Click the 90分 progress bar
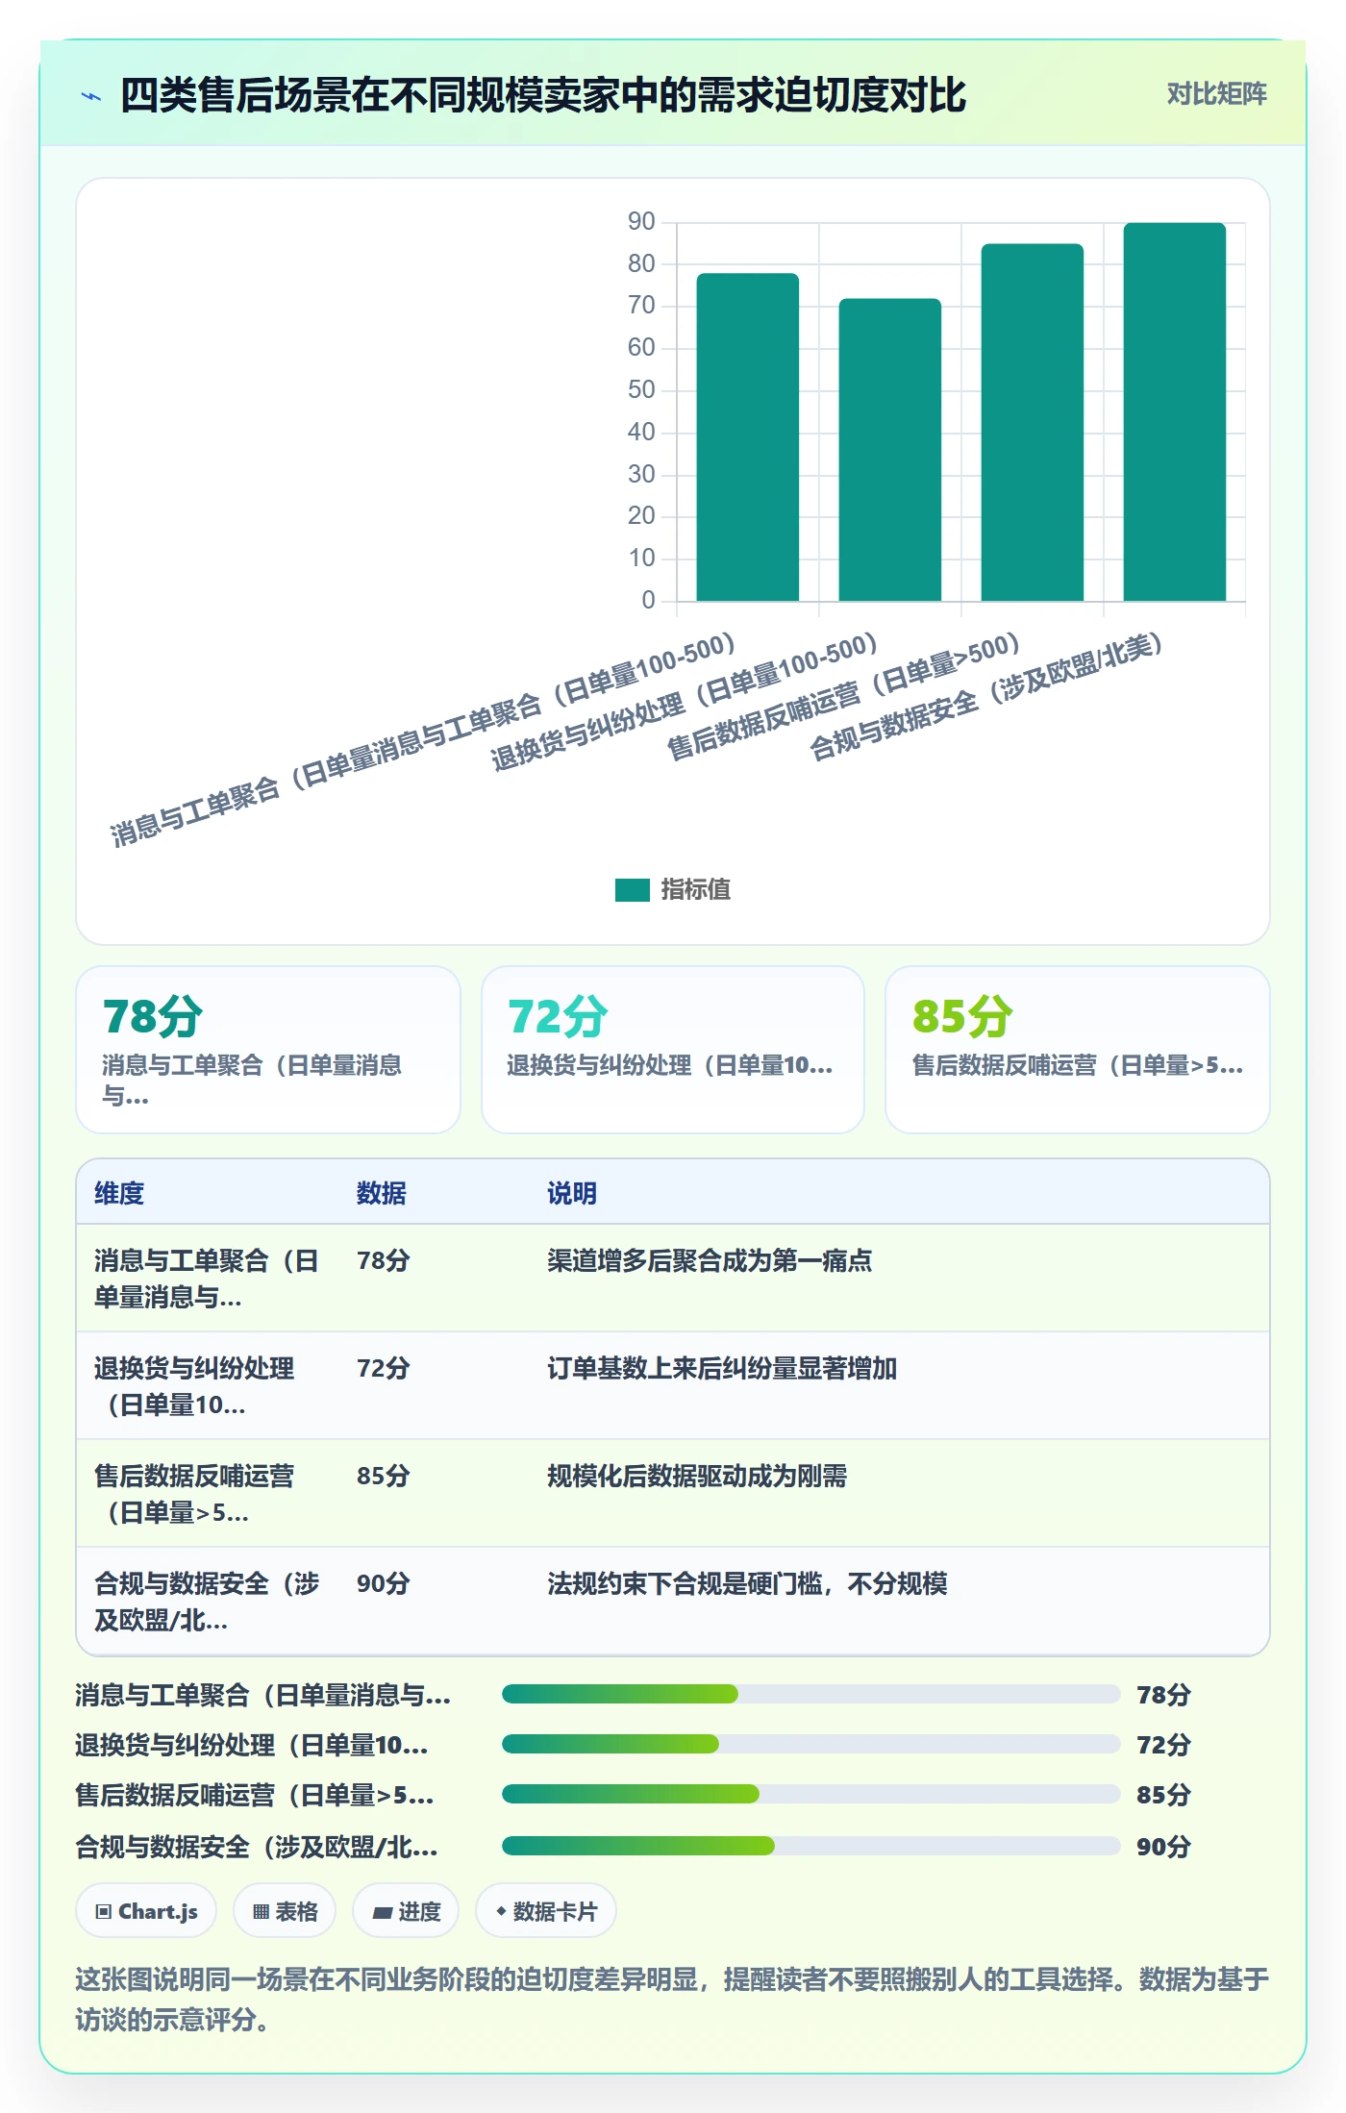Image resolution: width=1346 pixels, height=2113 pixels. 811,1846
